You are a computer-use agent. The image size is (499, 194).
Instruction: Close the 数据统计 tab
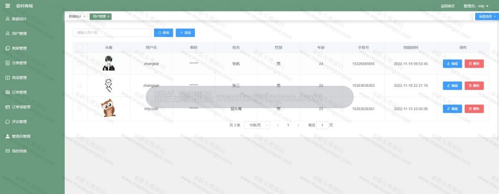pos(84,16)
